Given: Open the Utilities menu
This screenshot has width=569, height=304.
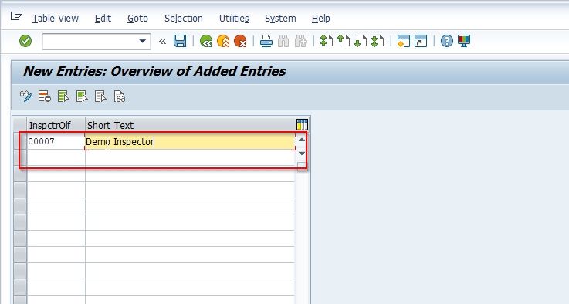Looking at the screenshot, I should pos(234,19).
